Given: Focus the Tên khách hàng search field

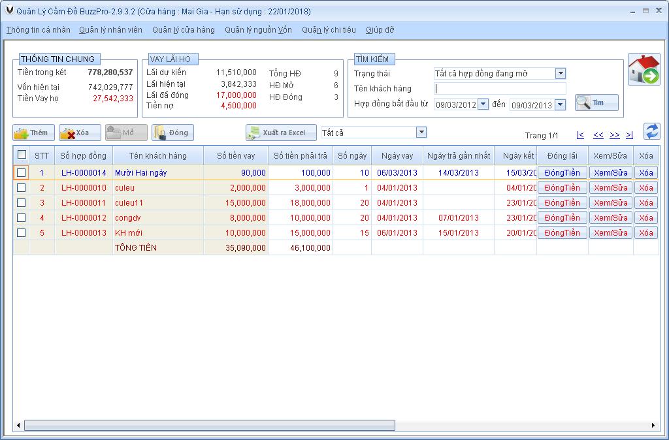Looking at the screenshot, I should [500, 89].
